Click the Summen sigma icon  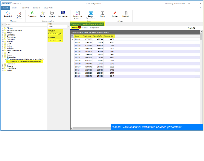point(103,13)
